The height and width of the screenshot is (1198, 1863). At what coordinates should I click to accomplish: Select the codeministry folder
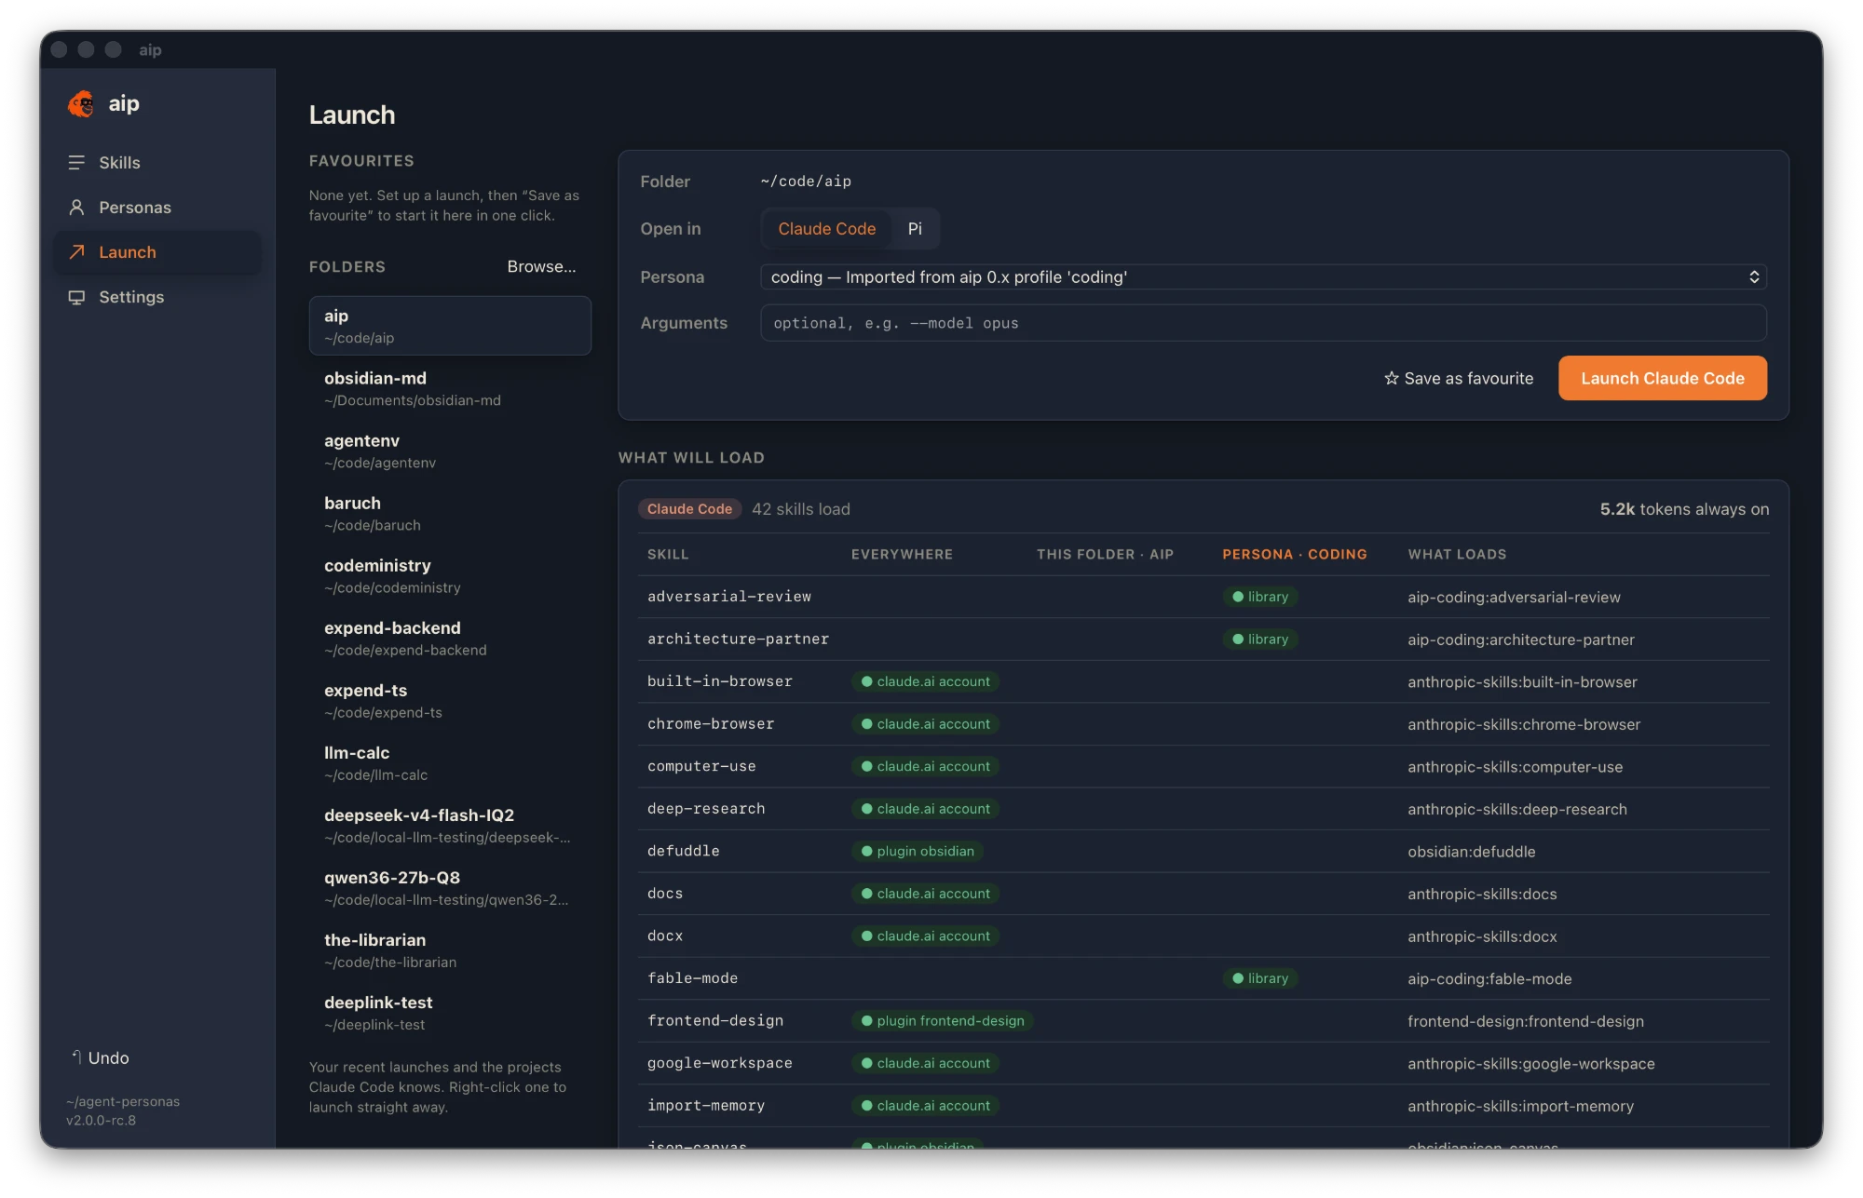450,575
